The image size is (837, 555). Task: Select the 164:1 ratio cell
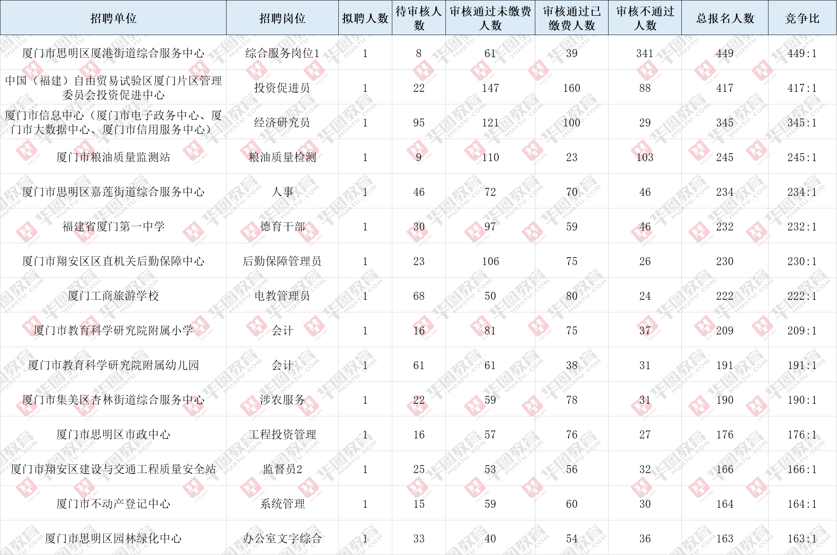point(802,503)
